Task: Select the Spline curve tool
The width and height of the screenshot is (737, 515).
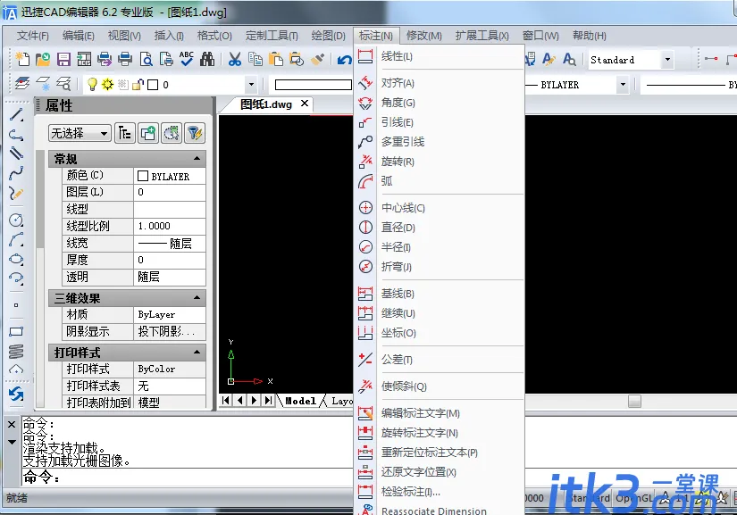Action: click(x=16, y=173)
